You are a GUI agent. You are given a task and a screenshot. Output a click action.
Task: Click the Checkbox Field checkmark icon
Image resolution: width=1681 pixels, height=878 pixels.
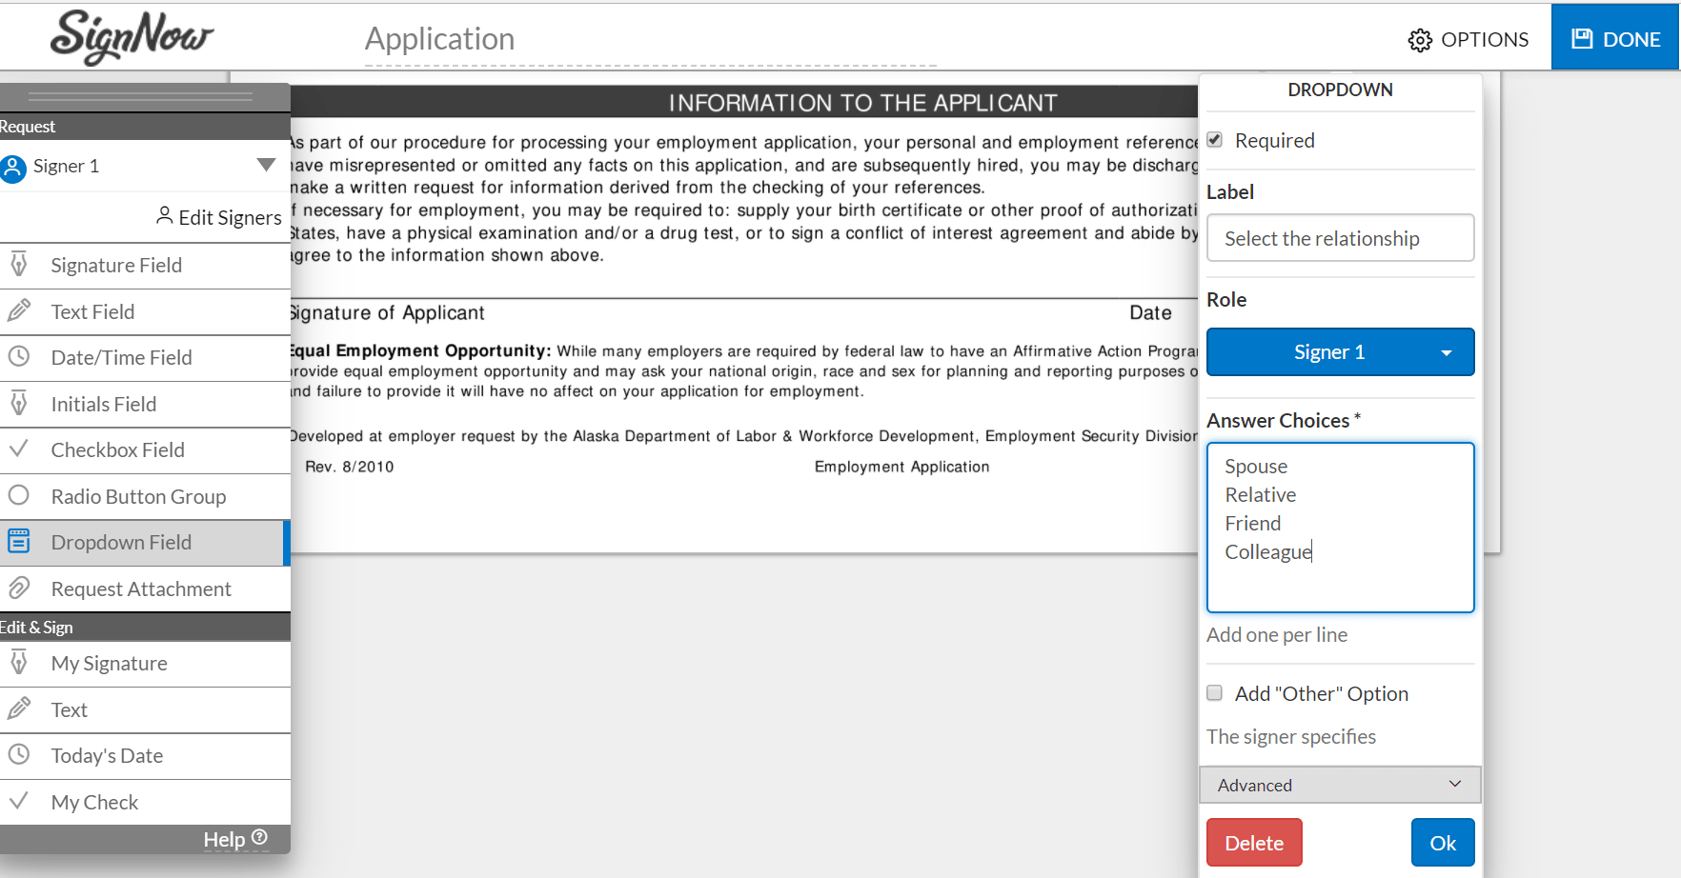(x=19, y=449)
